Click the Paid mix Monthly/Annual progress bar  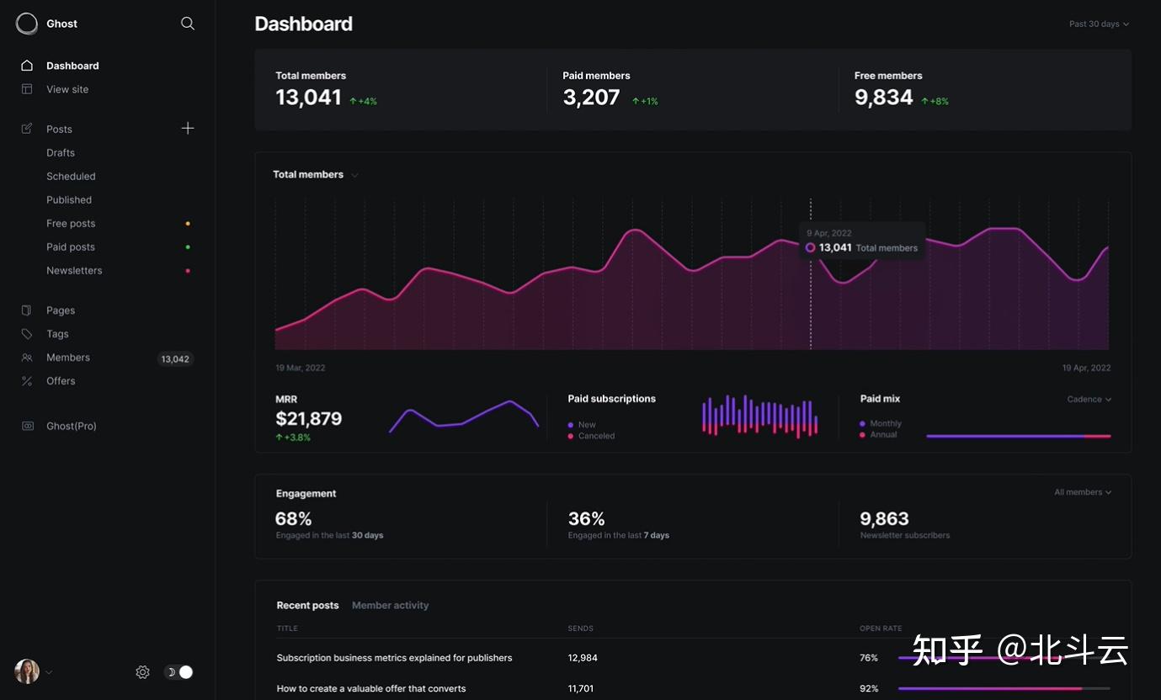1019,436
